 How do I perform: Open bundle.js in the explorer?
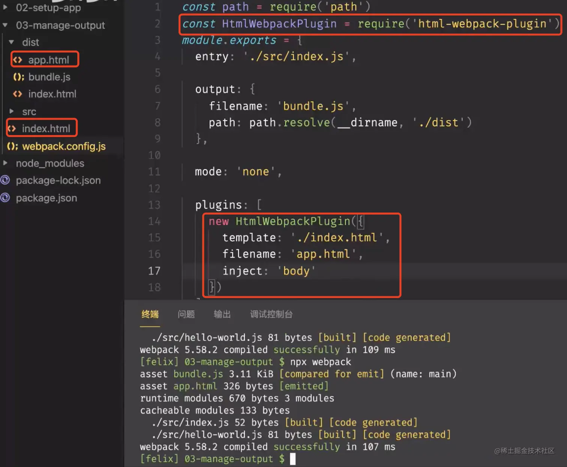(x=49, y=77)
